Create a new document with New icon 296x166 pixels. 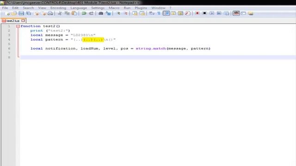[7, 13]
